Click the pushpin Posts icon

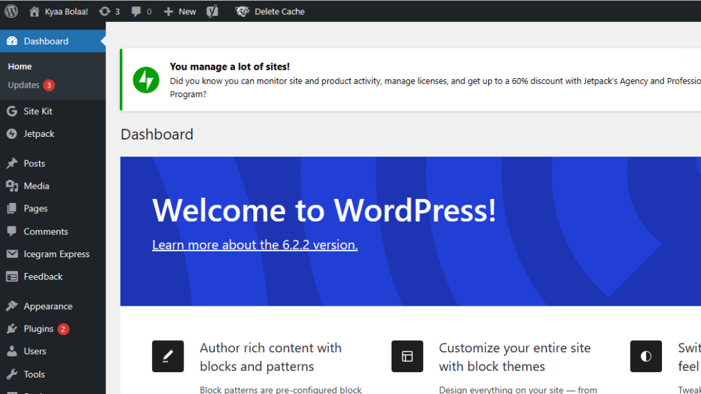coord(12,163)
